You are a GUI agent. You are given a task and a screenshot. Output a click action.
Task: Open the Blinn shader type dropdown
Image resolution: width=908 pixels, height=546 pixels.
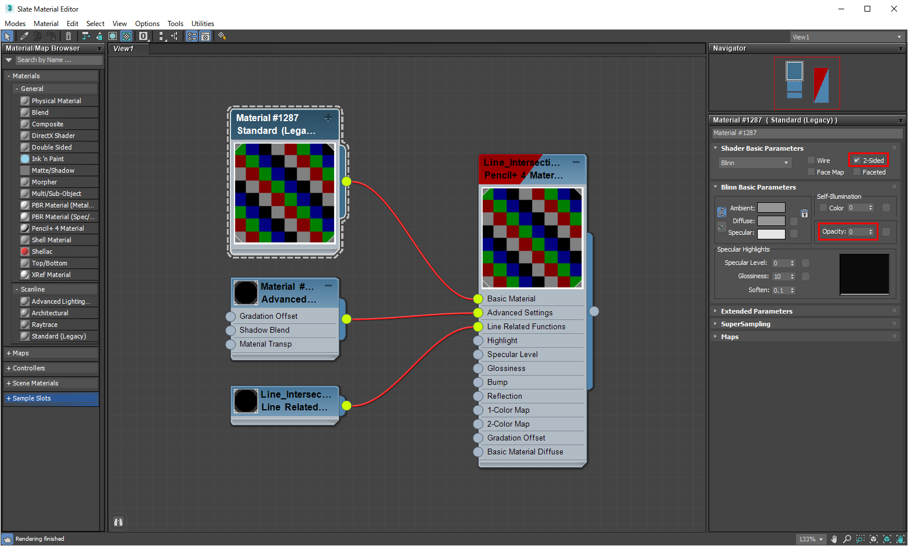[755, 163]
